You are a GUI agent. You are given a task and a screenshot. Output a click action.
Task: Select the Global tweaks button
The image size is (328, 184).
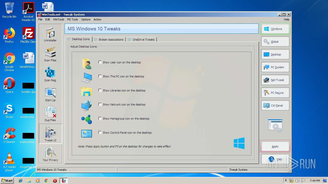coord(275,42)
